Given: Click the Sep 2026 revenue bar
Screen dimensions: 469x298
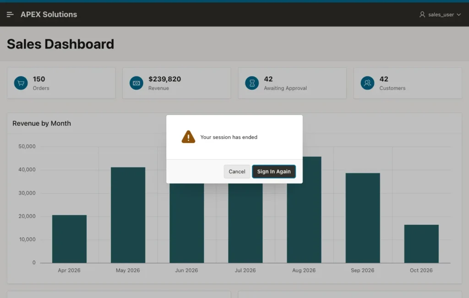Looking at the screenshot, I should [x=363, y=218].
